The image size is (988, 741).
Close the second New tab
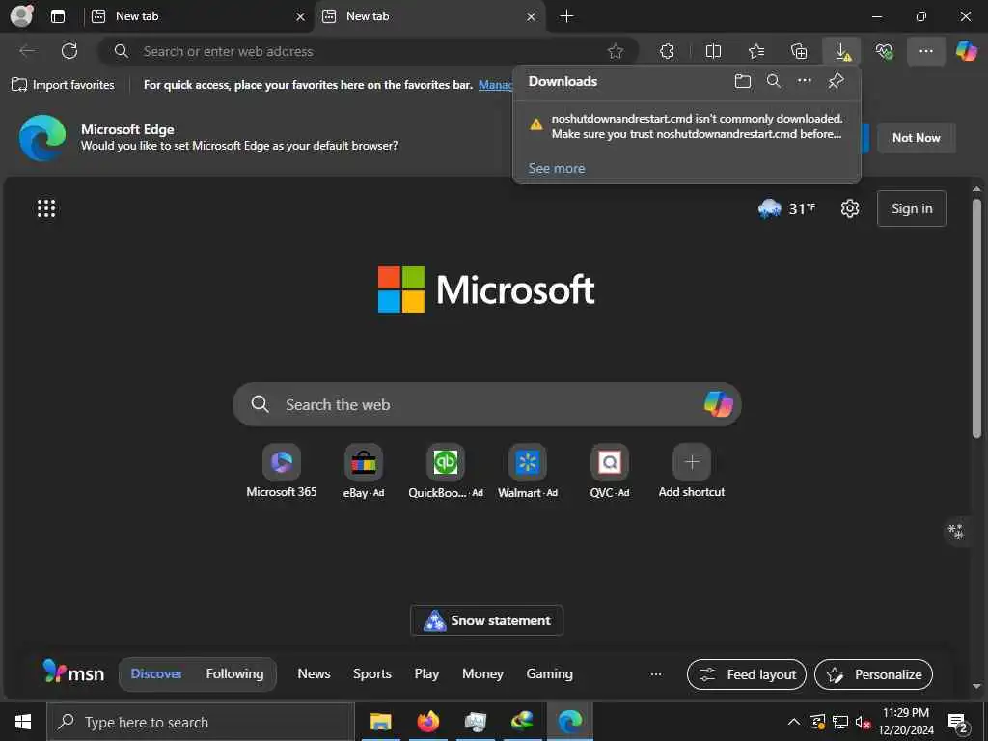(532, 17)
